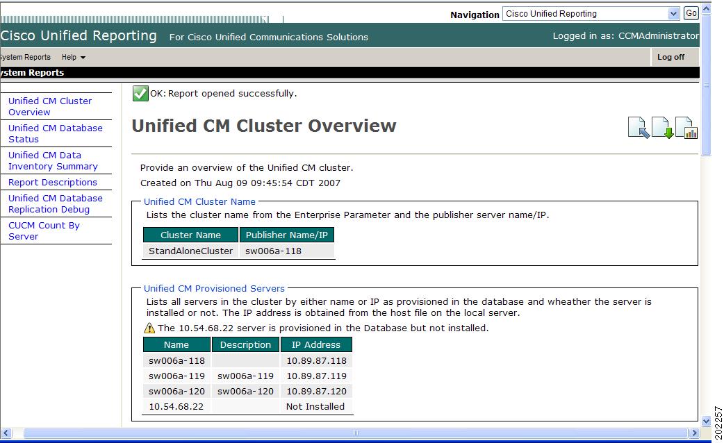Select the 10.89.87.119 IP address cell
This screenshot has width=724, height=443.
coord(316,376)
